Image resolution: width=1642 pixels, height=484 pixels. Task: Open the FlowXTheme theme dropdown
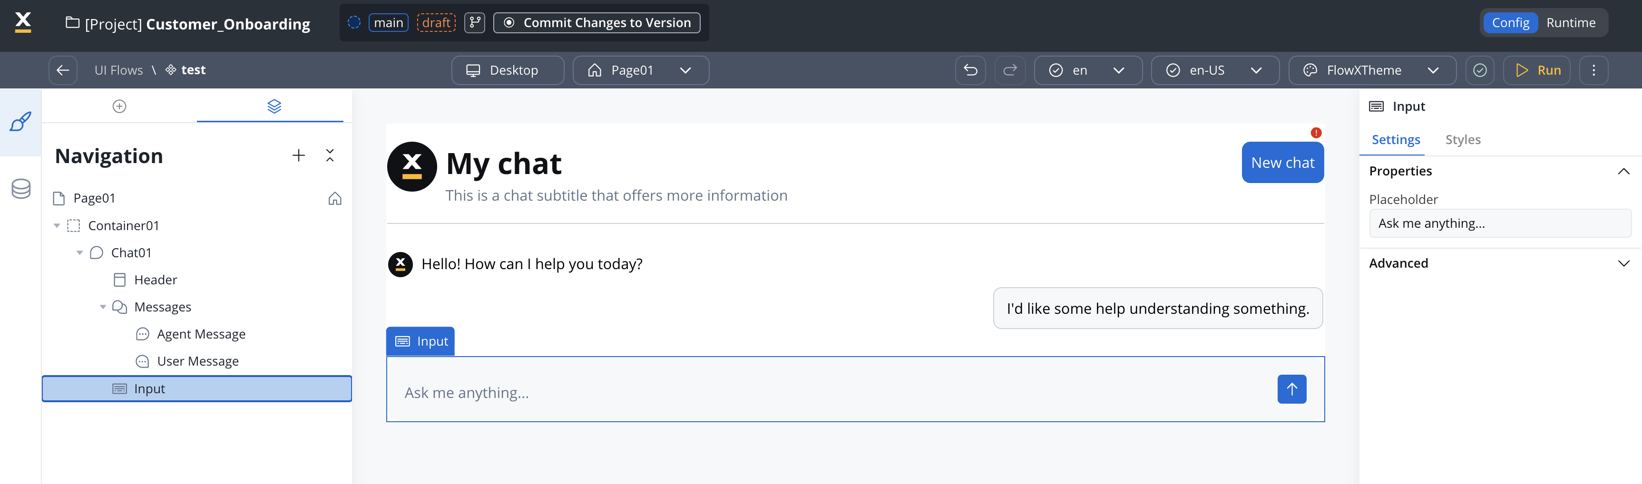tap(1372, 70)
